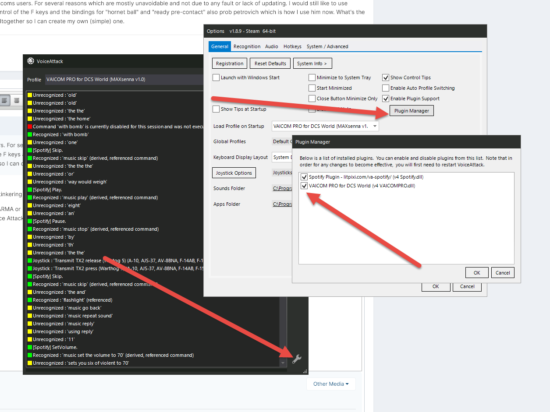Click Cancel in the Options window
The image size is (550, 412).
[467, 286]
